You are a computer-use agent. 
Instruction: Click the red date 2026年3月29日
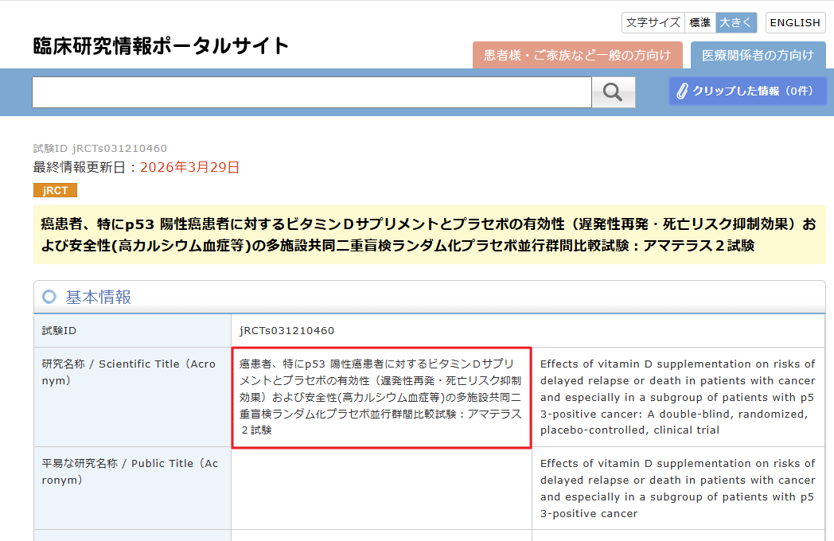189,167
